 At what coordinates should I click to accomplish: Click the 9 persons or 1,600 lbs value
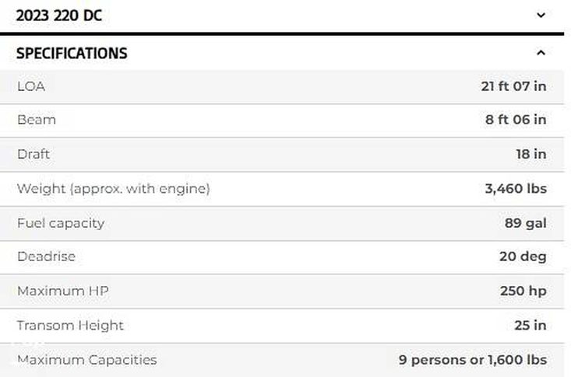pos(473,360)
